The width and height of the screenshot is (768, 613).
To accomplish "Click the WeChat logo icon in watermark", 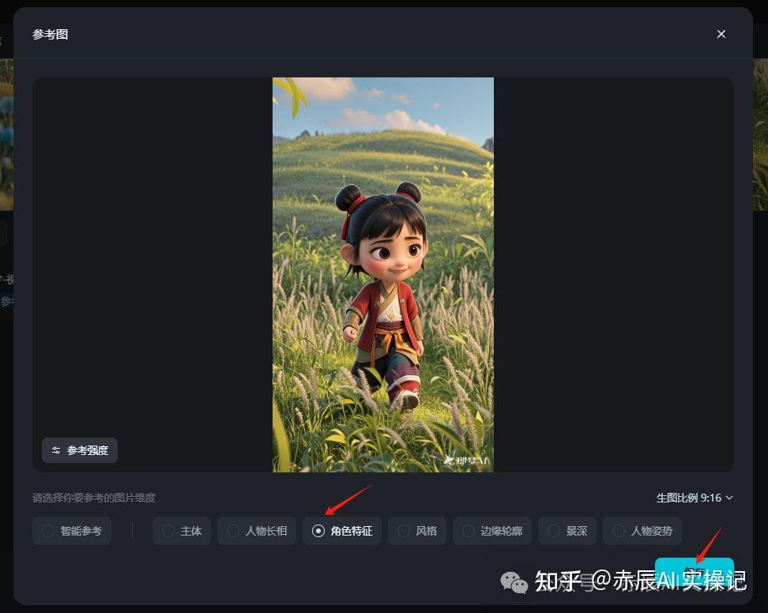I will [x=514, y=582].
